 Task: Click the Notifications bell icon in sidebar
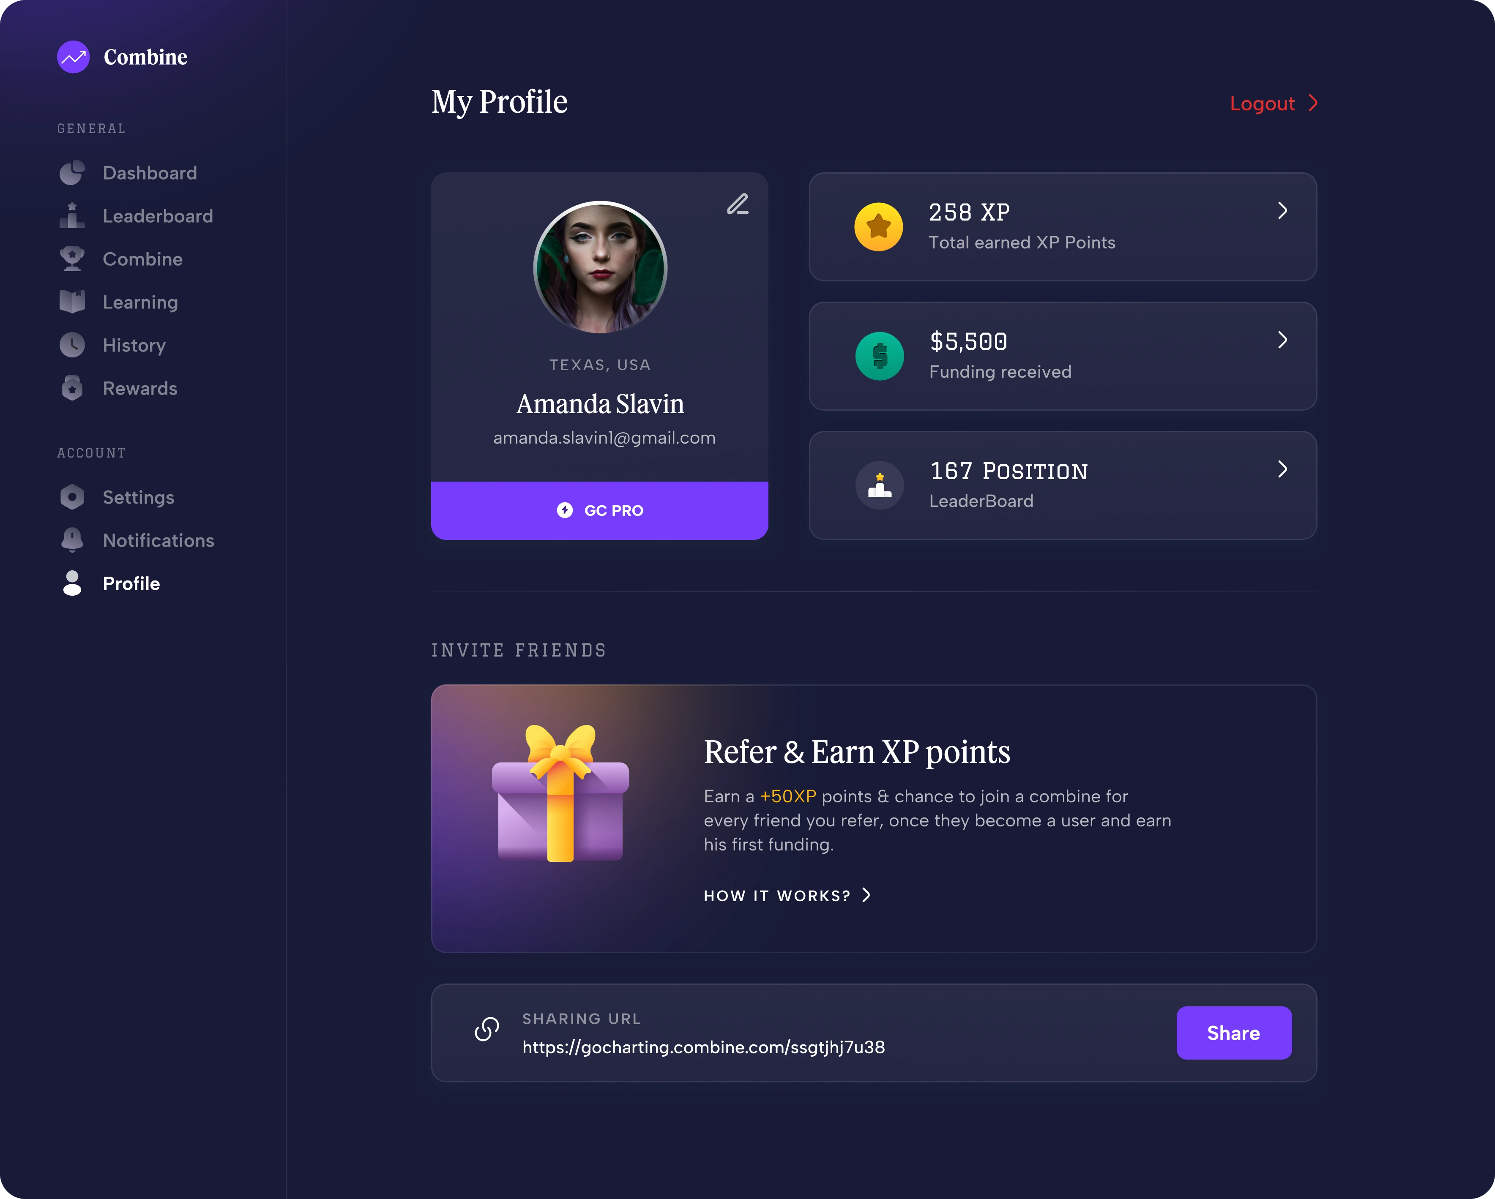pos(72,540)
